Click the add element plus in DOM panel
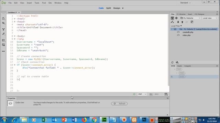The image size is (220, 123). (172, 77)
